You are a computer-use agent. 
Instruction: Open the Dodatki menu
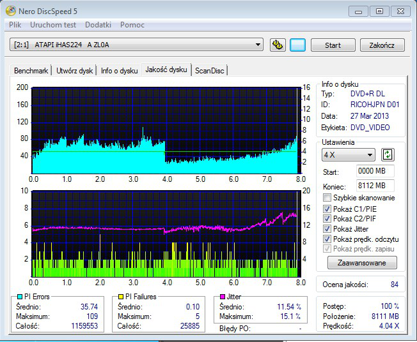click(x=98, y=25)
